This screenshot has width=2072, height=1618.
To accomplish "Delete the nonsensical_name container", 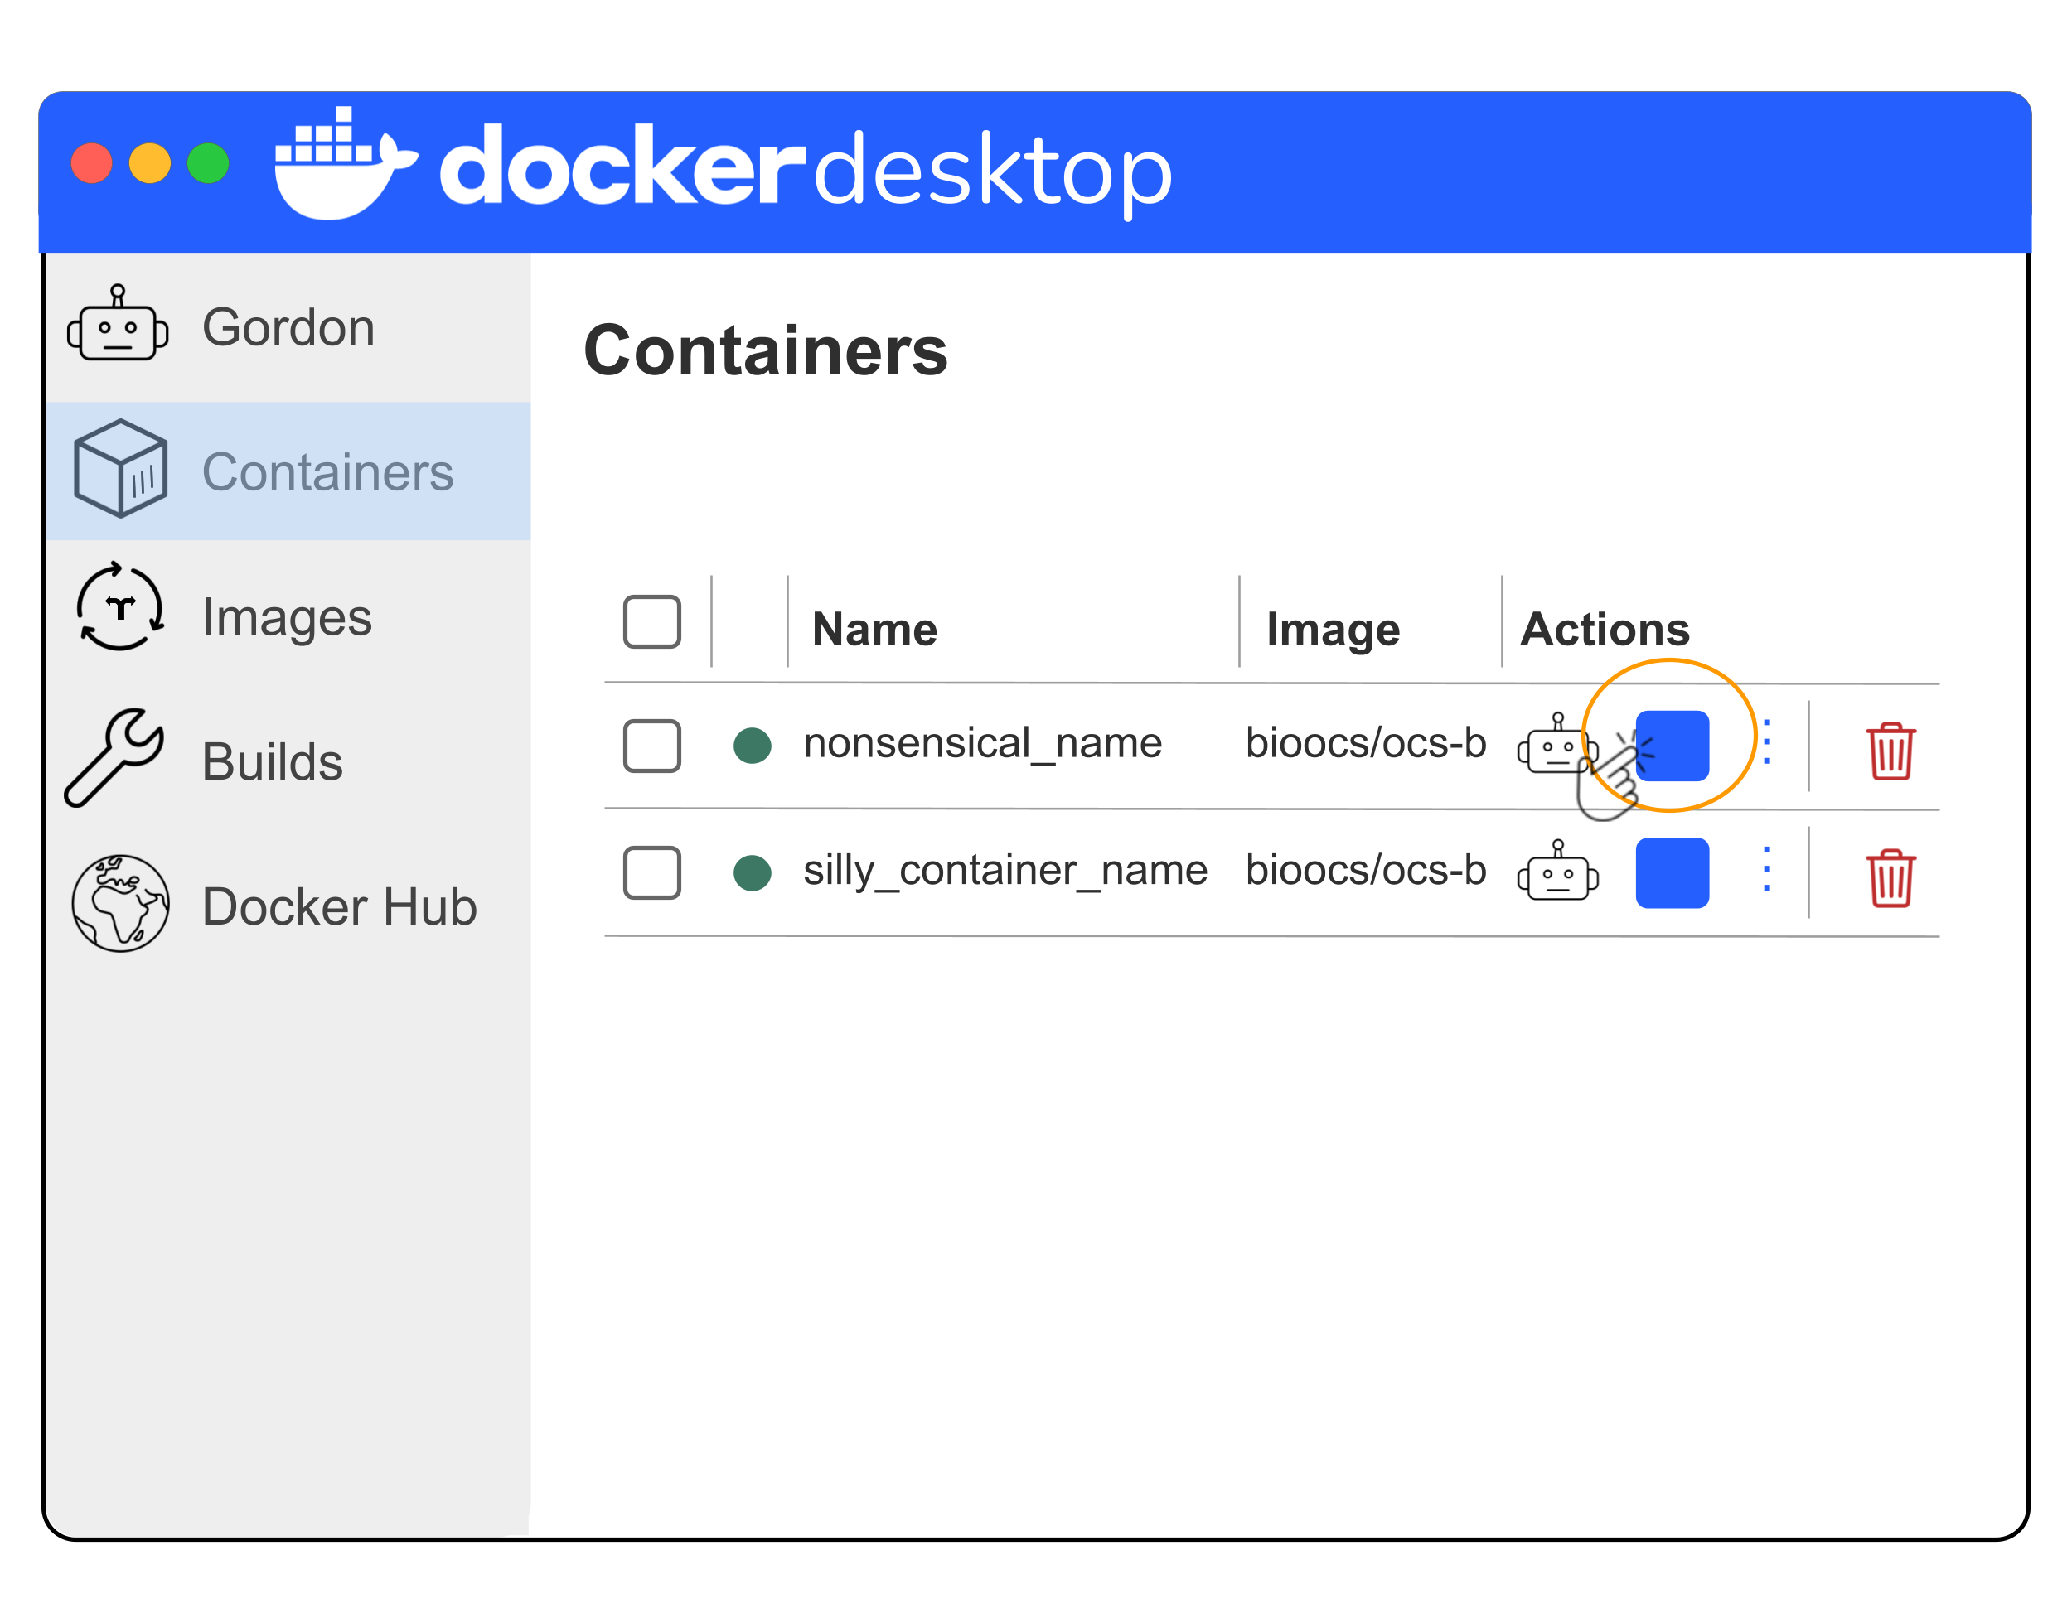I will (1890, 751).
